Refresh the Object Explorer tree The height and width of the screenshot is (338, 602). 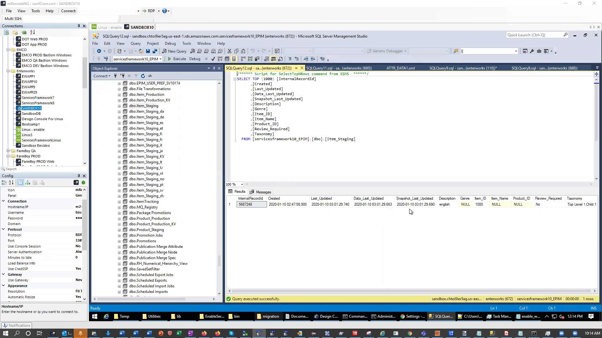click(x=143, y=76)
